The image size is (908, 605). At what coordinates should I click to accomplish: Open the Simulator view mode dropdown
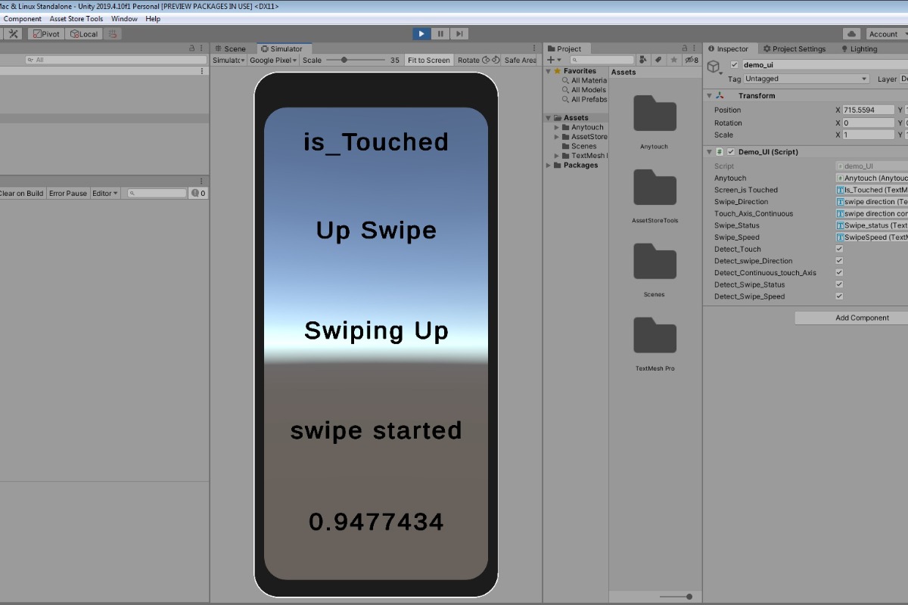coord(229,60)
